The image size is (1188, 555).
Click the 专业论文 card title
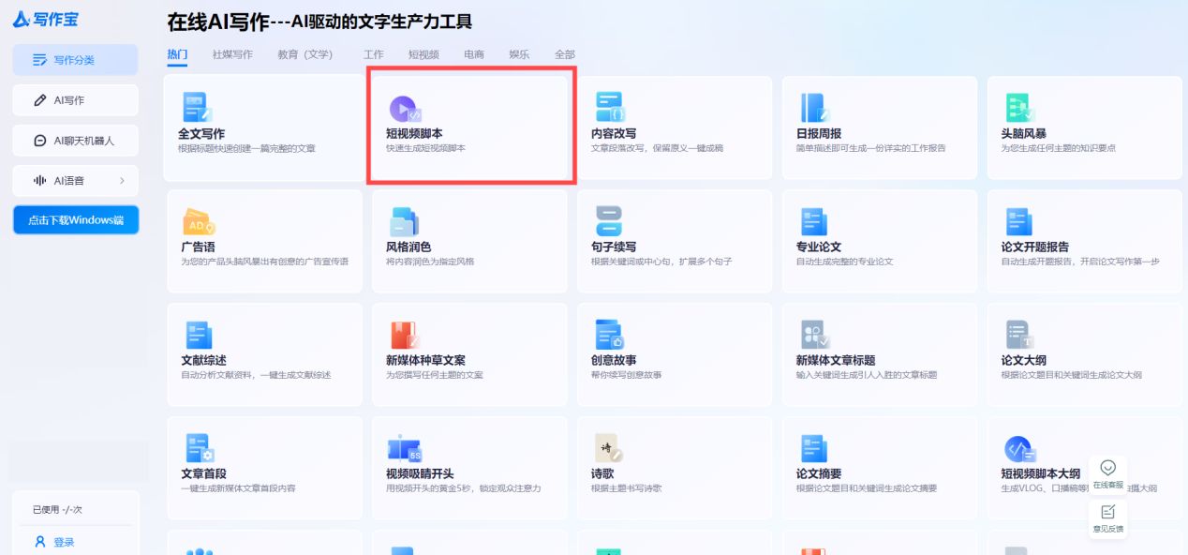click(x=819, y=247)
